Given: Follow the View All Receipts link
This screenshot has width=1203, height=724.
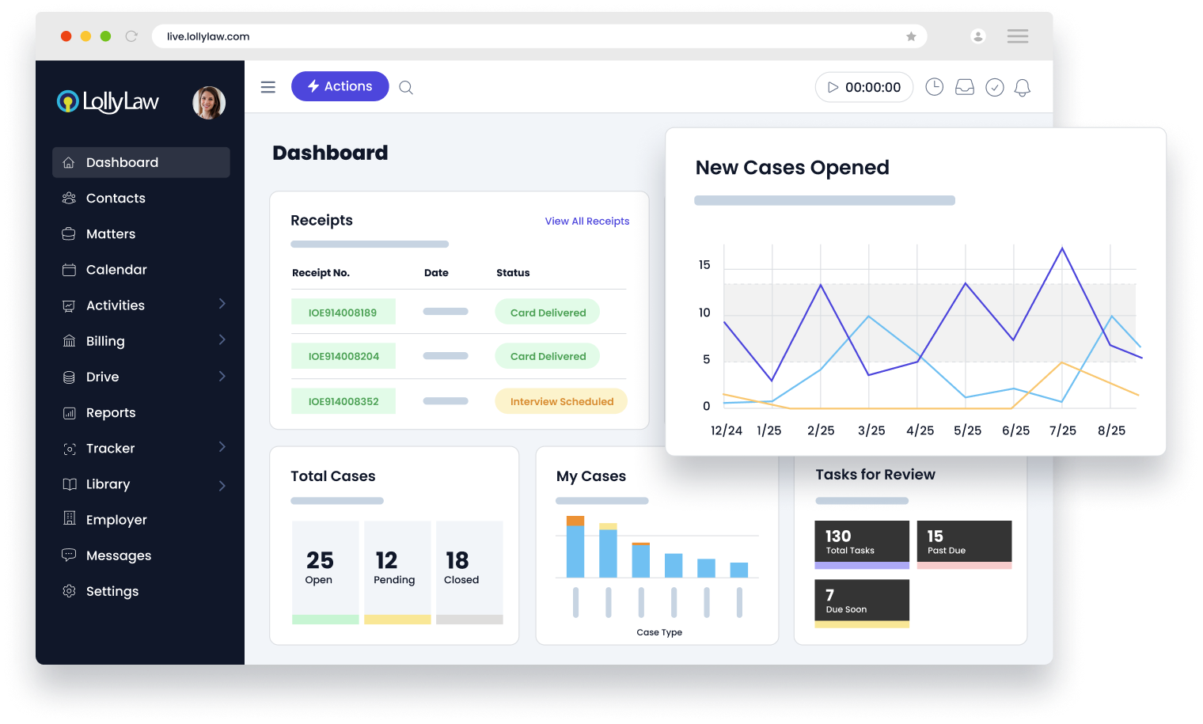Looking at the screenshot, I should [x=586, y=222].
